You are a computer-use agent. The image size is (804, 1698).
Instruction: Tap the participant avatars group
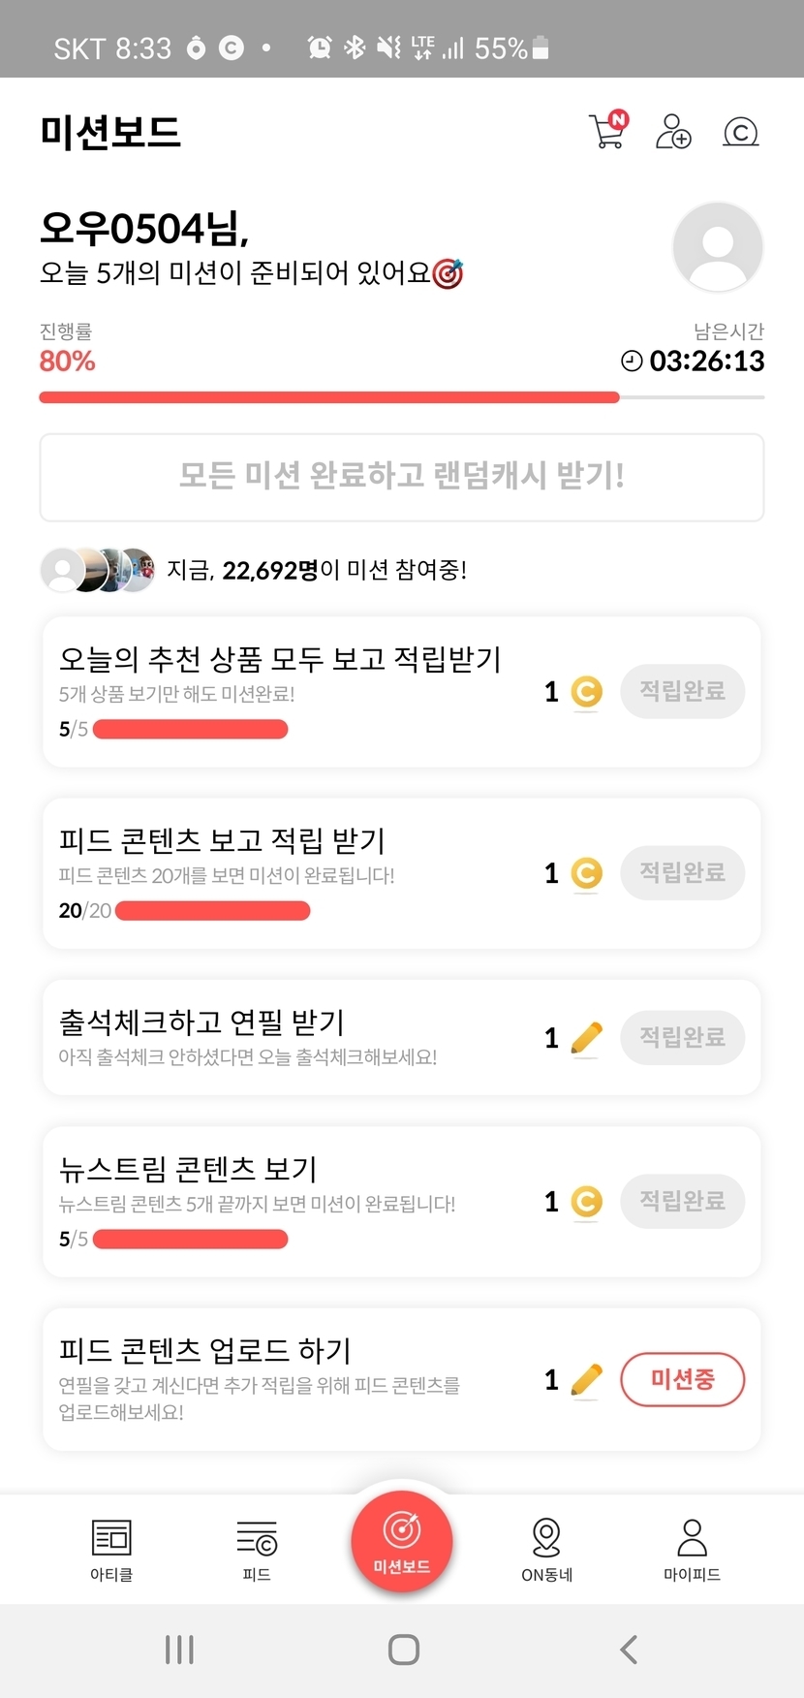coord(97,570)
